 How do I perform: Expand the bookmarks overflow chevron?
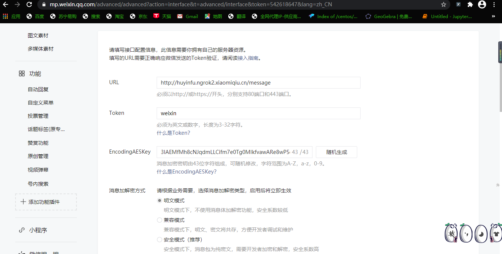(x=494, y=16)
